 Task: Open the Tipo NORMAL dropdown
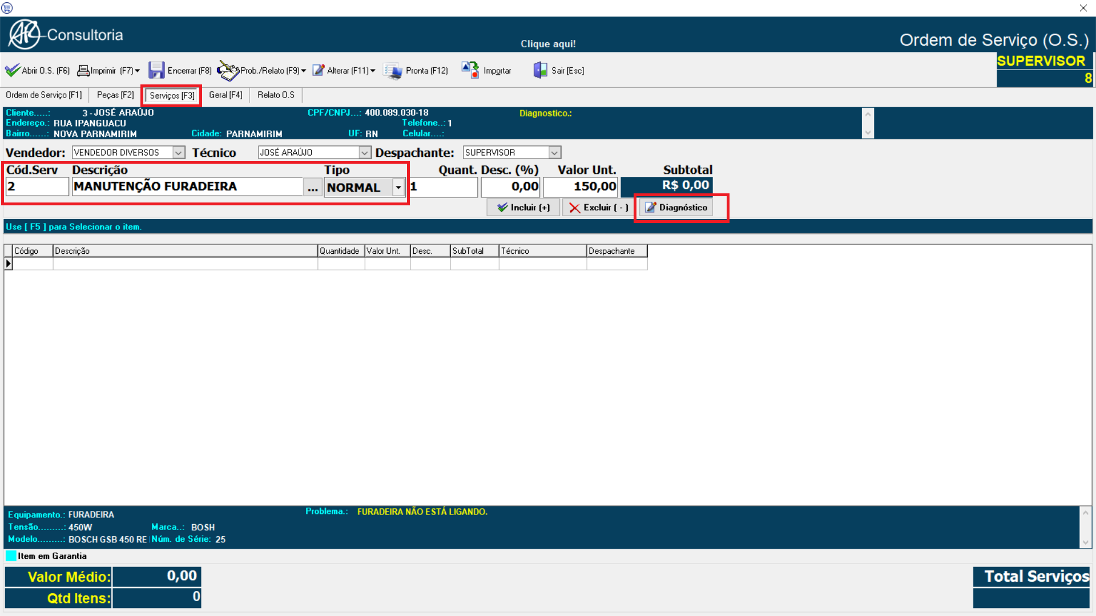pos(398,187)
